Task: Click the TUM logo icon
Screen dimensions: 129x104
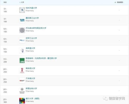Action: 22,20
